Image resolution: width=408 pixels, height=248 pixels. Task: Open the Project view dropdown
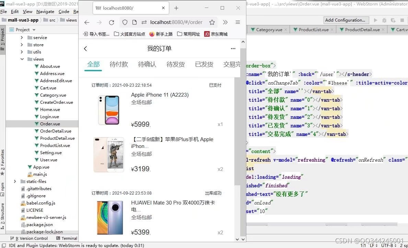pos(34,30)
